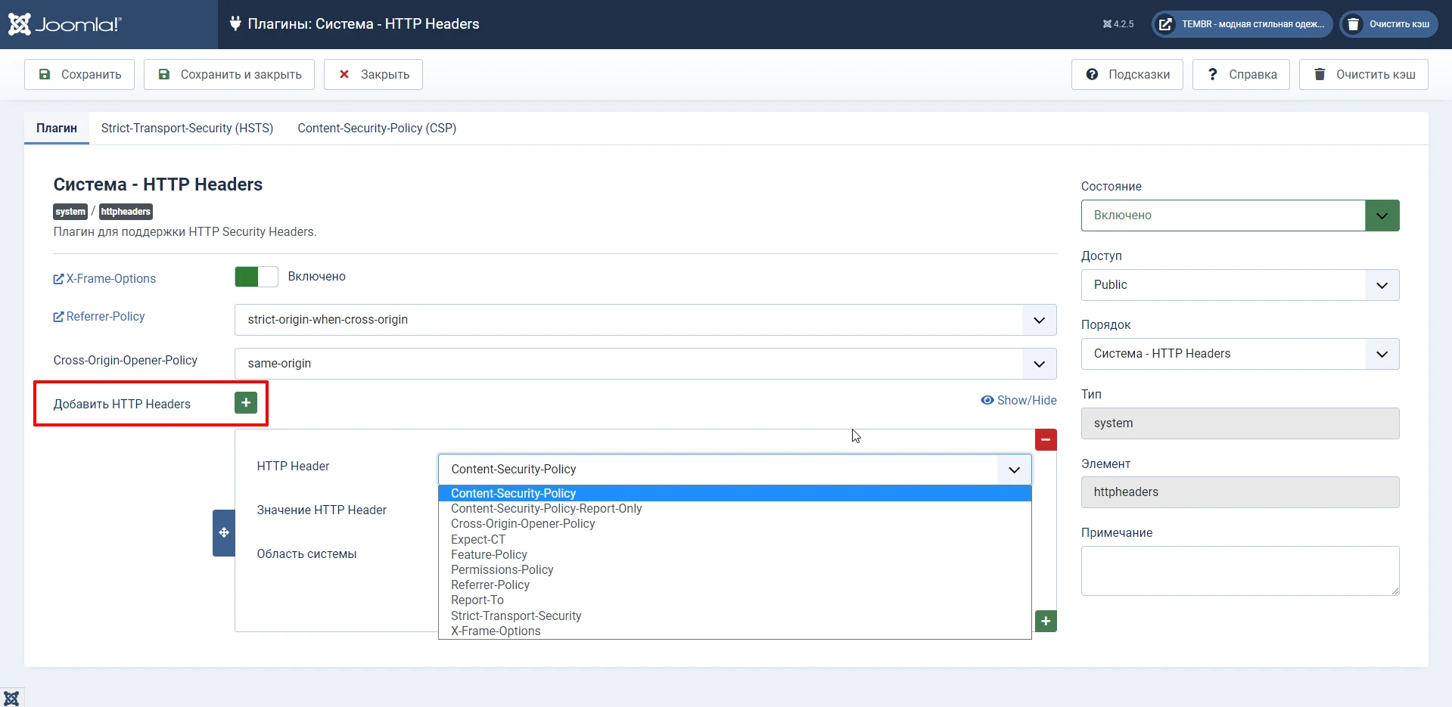This screenshot has height=707, width=1452.
Task: Open the Доступ dropdown showing Public
Action: (x=1240, y=285)
